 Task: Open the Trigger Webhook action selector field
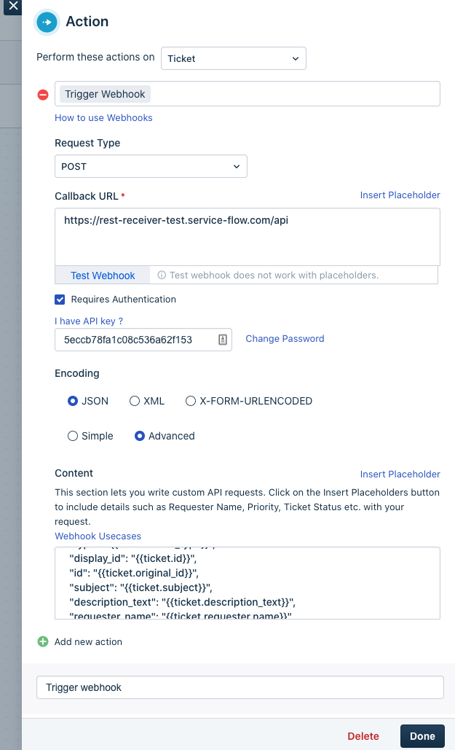pyautogui.click(x=247, y=94)
